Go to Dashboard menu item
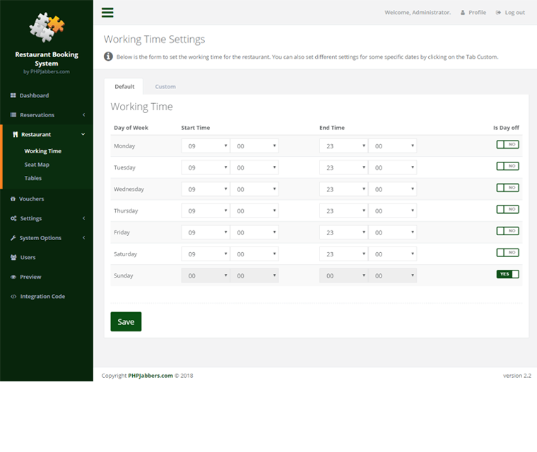The height and width of the screenshot is (452, 537). (x=34, y=95)
